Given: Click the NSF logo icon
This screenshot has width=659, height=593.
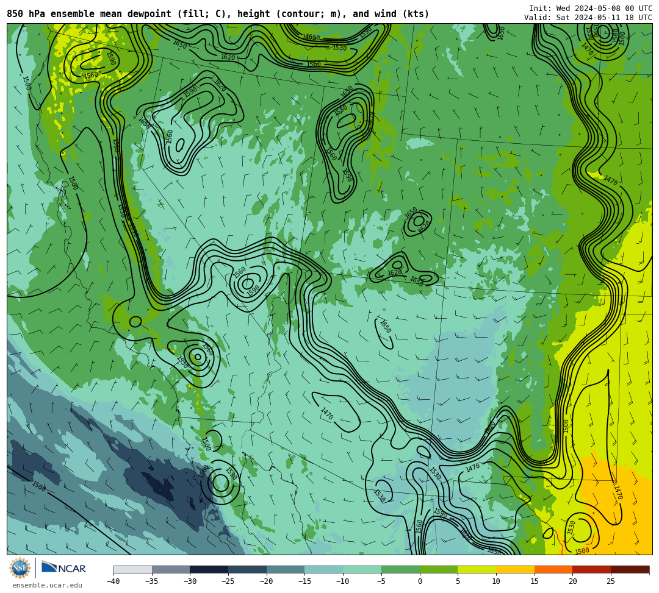Looking at the screenshot, I should [20, 568].
